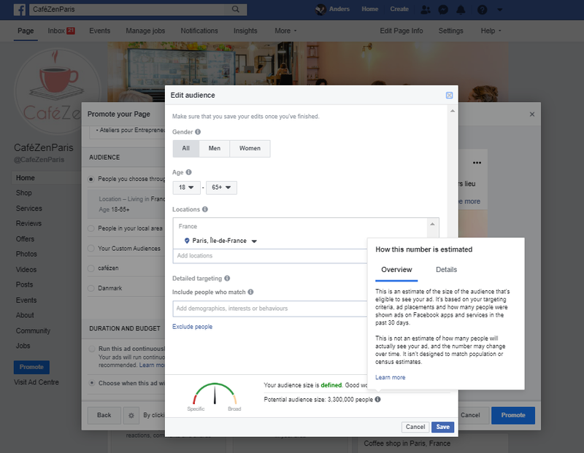Image resolution: width=584 pixels, height=453 pixels.
Task: Click the potential audience size info icon
Action: point(377,400)
